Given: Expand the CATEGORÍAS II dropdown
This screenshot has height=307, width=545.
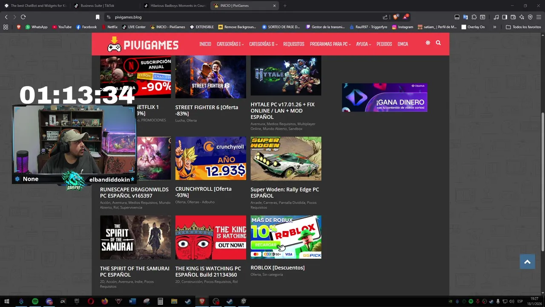Looking at the screenshot, I should [263, 44].
